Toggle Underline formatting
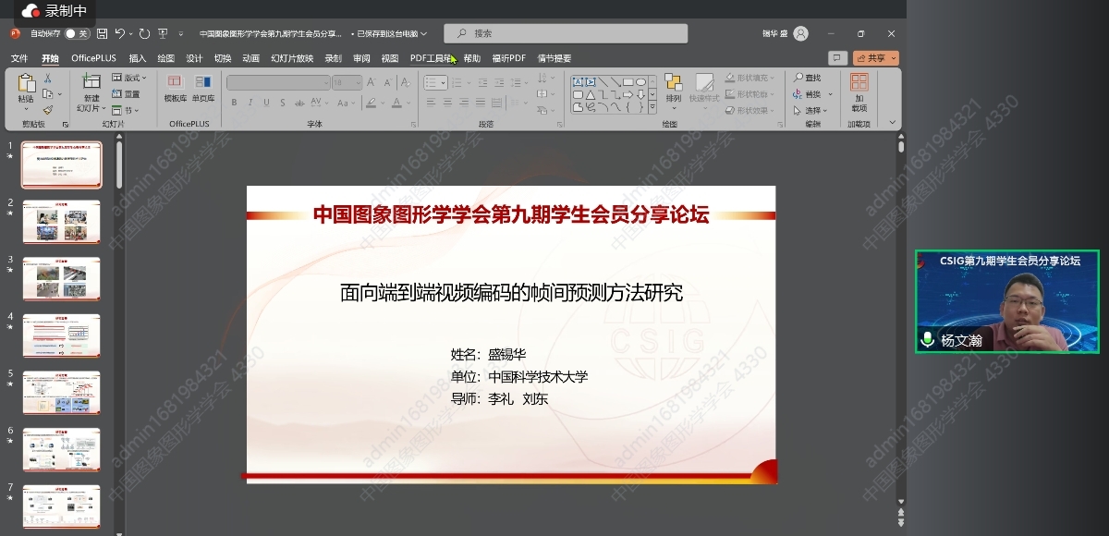The height and width of the screenshot is (536, 1109). [267, 103]
